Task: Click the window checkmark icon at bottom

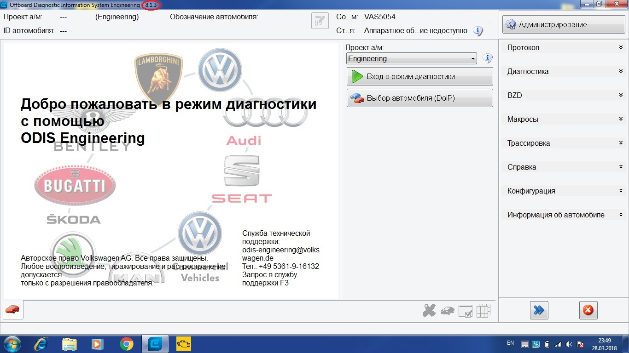Action: pos(466,311)
